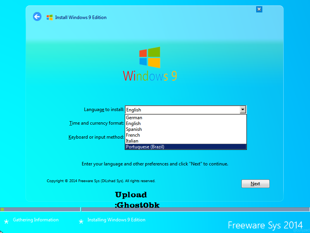Pick French from the language list
The image size is (310, 233).
coord(186,135)
